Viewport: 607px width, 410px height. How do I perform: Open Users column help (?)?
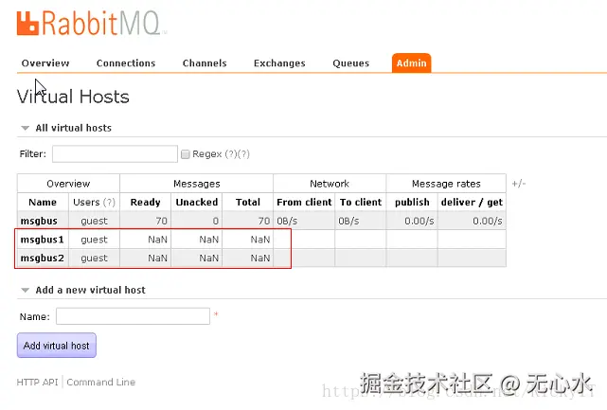(x=110, y=202)
